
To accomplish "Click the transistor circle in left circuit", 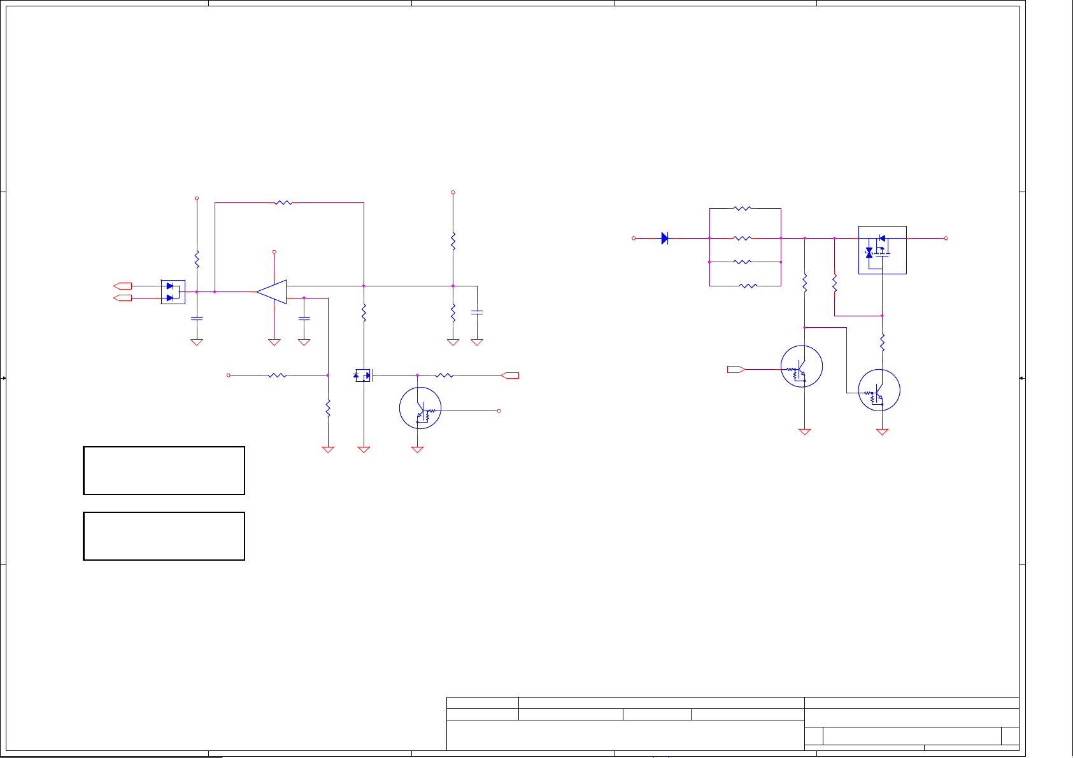I will point(420,408).
